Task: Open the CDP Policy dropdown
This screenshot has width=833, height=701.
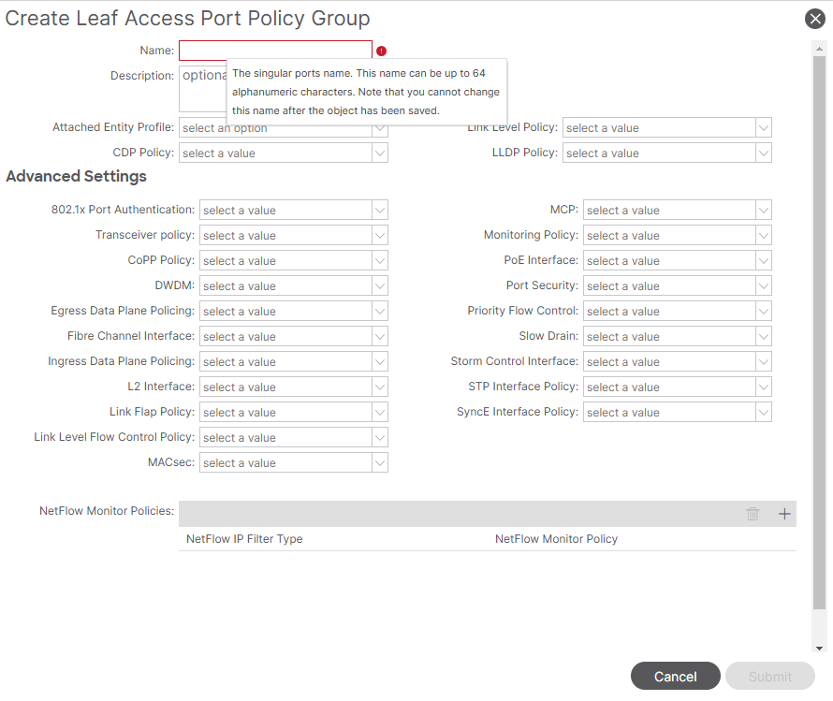Action: pos(283,153)
